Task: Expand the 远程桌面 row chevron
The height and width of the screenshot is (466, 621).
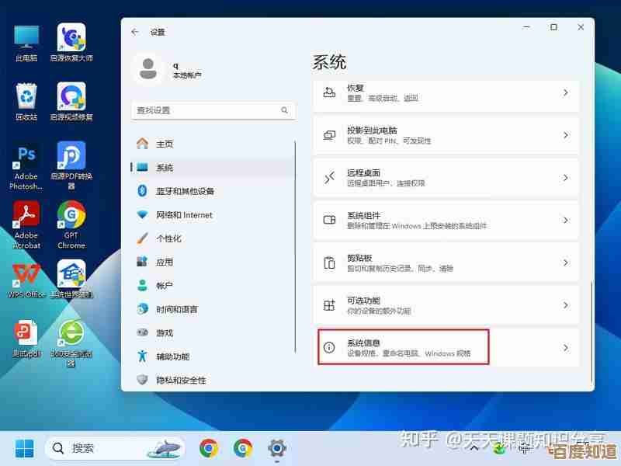Action: 565,178
